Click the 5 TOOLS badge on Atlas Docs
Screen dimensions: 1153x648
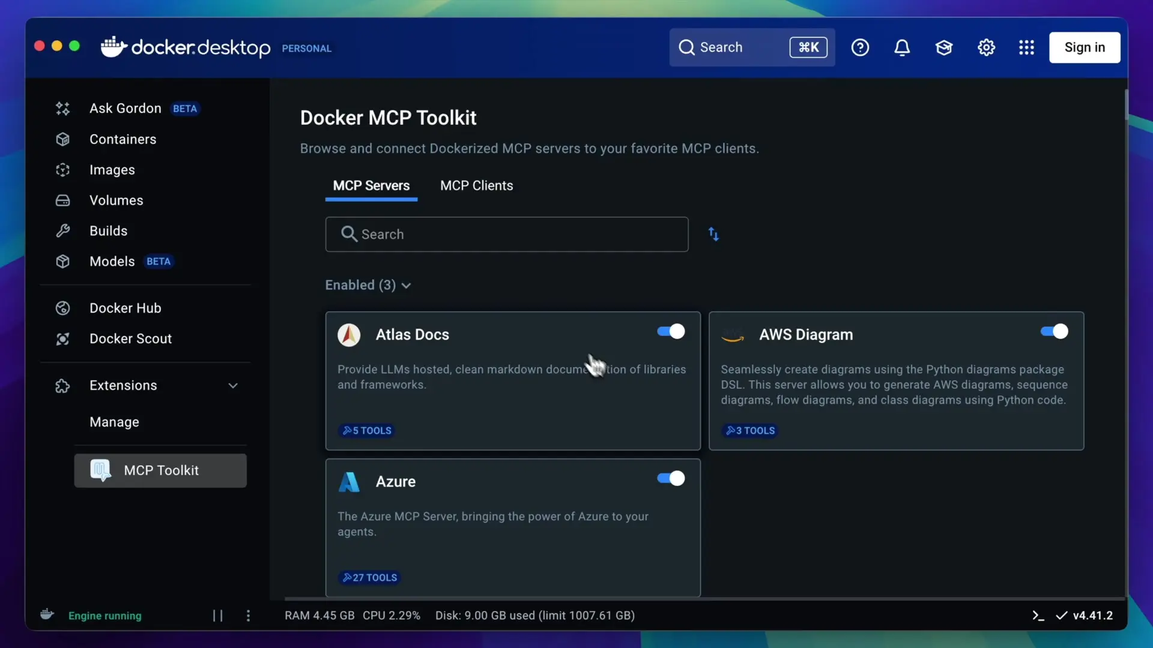[x=367, y=431]
